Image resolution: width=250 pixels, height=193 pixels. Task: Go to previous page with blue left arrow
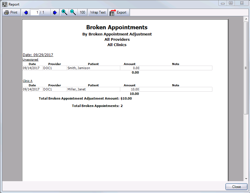point(26,12)
